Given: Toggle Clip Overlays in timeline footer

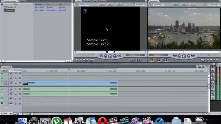Looking at the screenshot, I should point(11,114).
